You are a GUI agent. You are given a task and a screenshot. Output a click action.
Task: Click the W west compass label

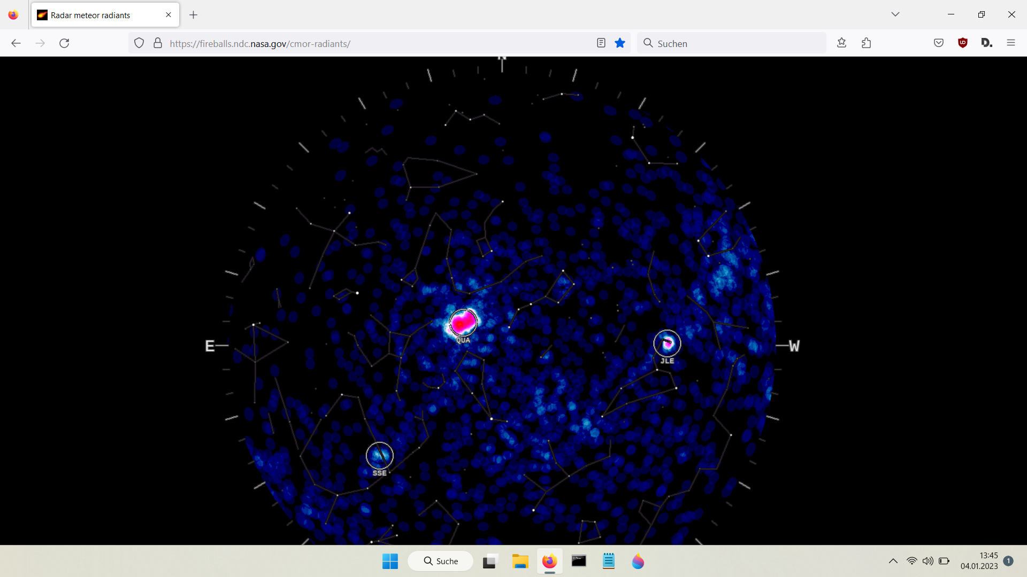794,346
